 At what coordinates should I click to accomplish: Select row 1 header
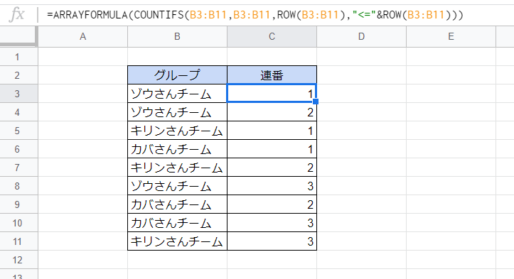point(19,57)
